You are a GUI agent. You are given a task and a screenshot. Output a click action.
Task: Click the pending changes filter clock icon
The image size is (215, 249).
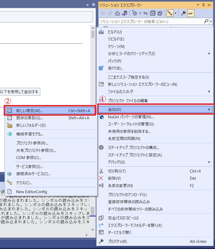pyautogui.click(x=135, y=13)
